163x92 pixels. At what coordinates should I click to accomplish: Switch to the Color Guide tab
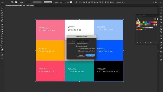150,16
